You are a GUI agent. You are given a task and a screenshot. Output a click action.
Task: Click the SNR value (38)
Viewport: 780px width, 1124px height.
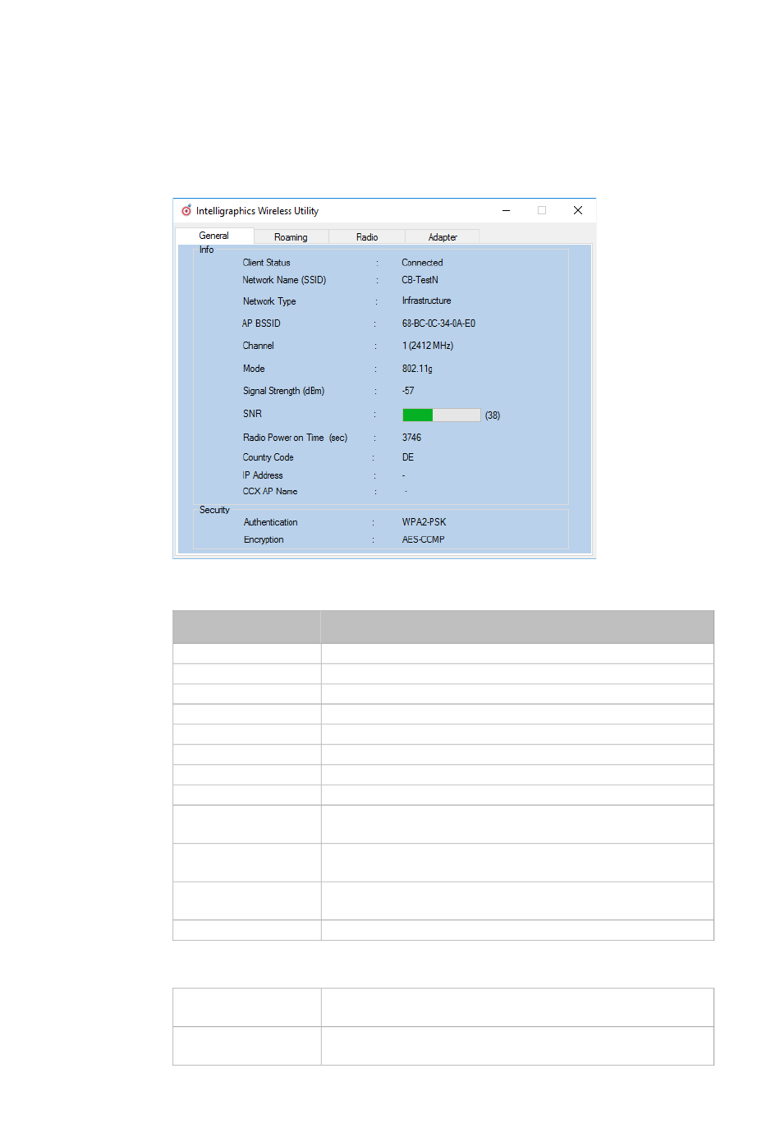pos(493,415)
